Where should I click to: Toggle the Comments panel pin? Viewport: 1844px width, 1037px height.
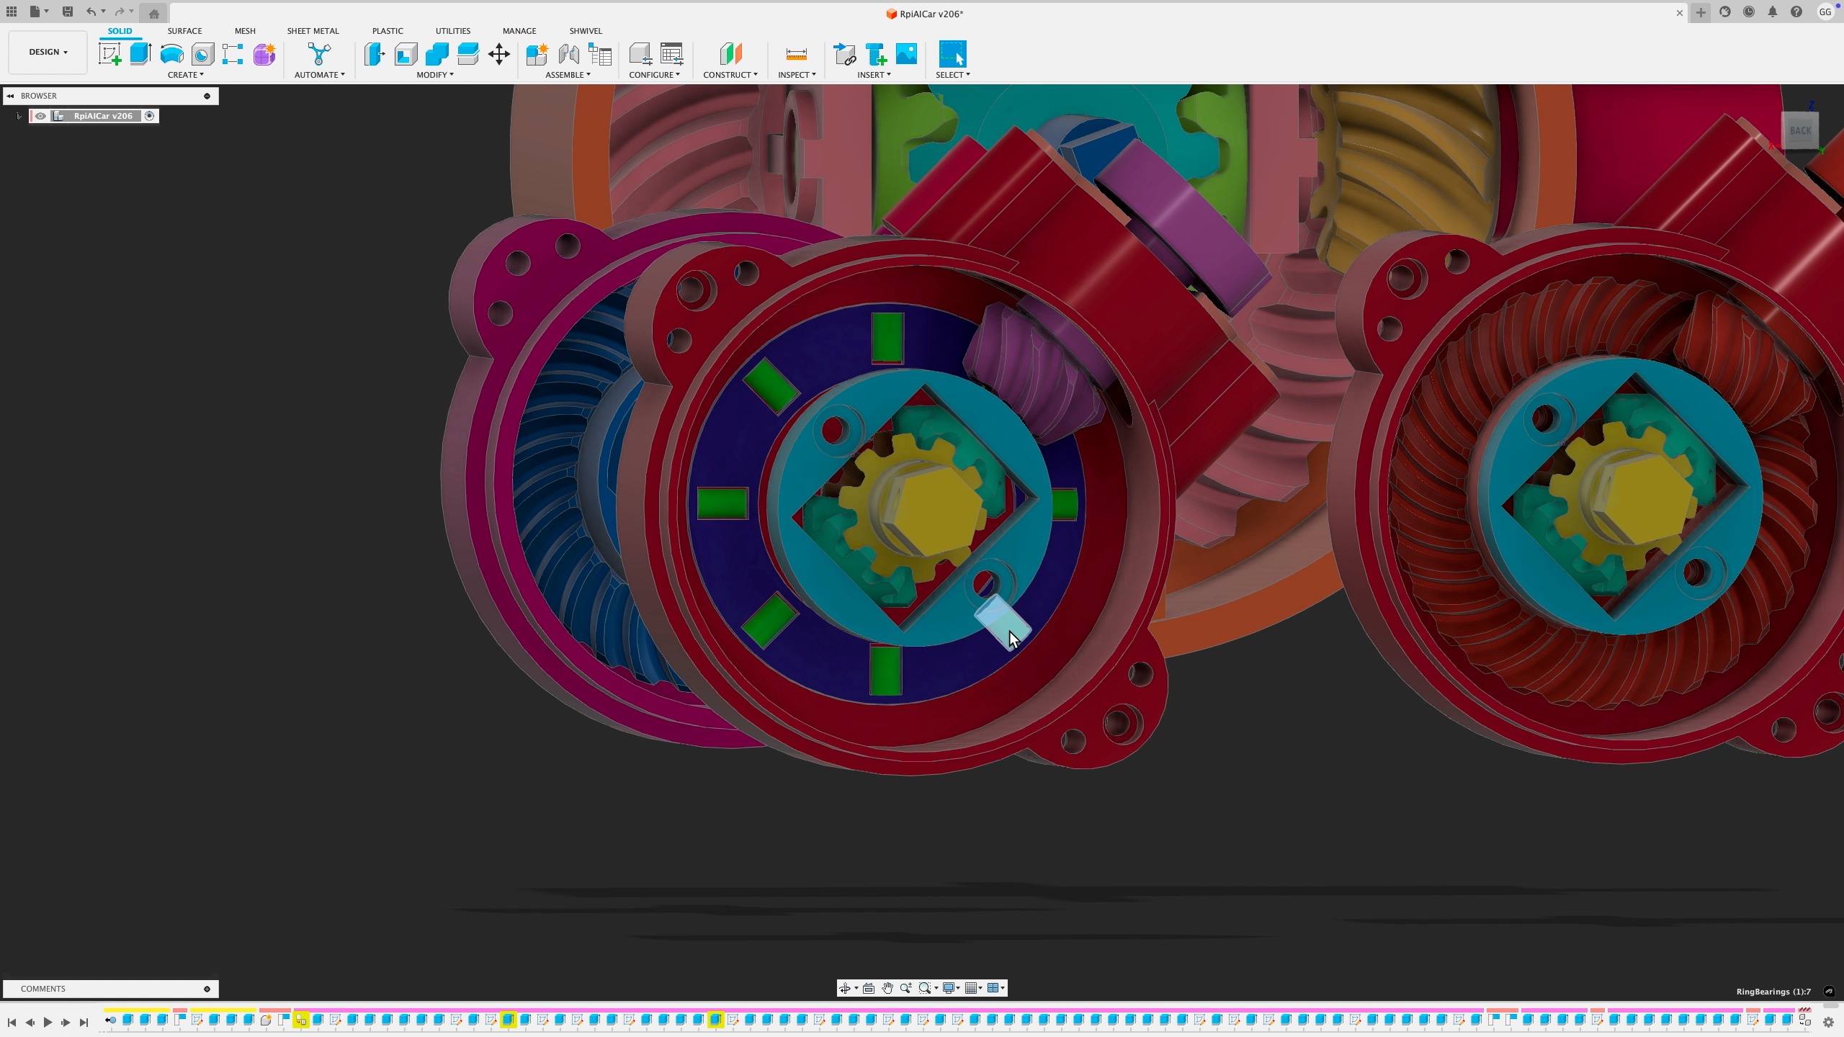(207, 989)
